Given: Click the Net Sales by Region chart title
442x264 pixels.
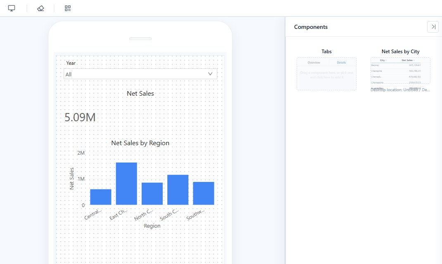Looking at the screenshot, I should point(140,143).
